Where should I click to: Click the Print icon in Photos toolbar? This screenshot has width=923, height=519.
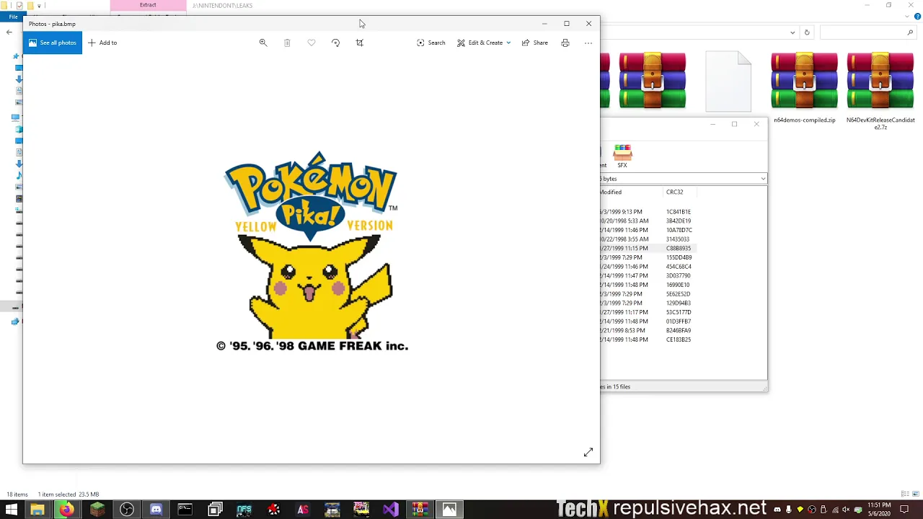[x=565, y=43]
